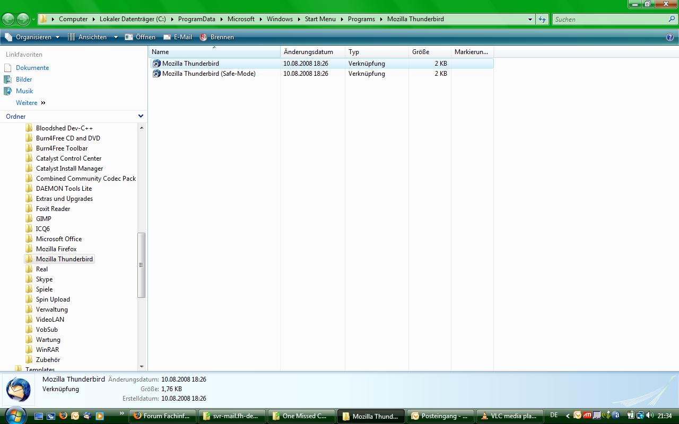Click the Back navigation arrow button

coord(8,19)
